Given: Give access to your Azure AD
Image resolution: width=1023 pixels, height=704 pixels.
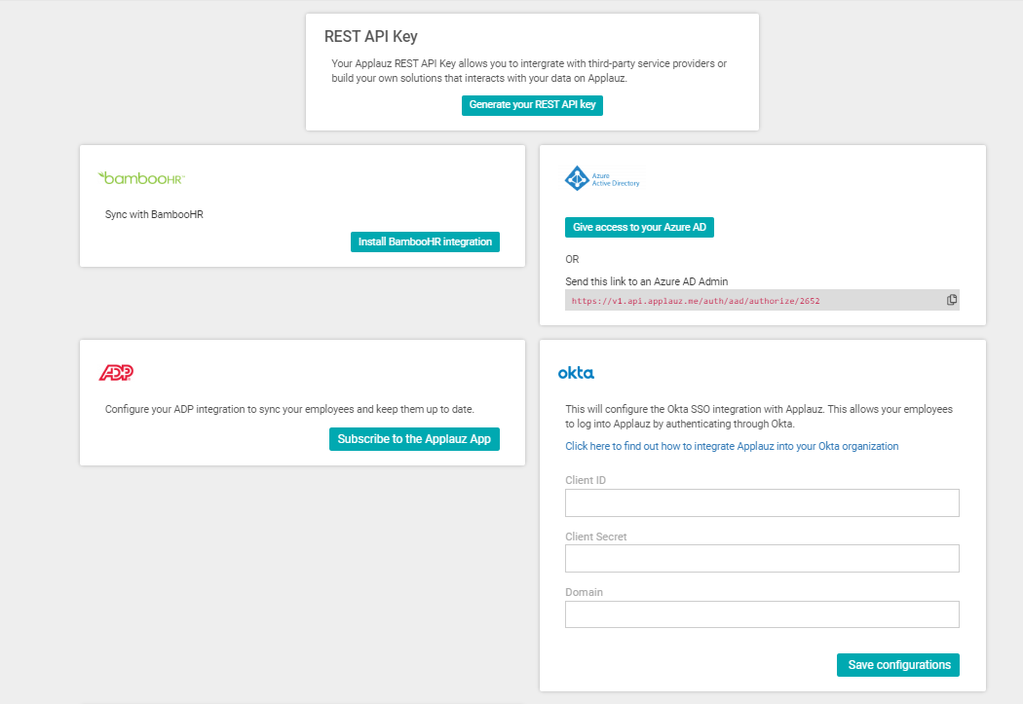Looking at the screenshot, I should point(640,227).
